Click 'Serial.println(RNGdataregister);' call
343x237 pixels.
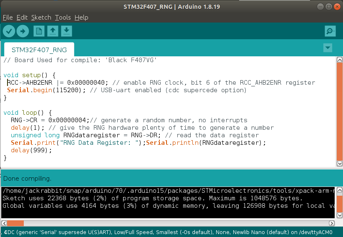(x=206, y=143)
